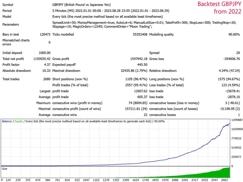Click the Largest loss trade value -15678.41
This screenshot has width=243, height=182.
[232, 91]
